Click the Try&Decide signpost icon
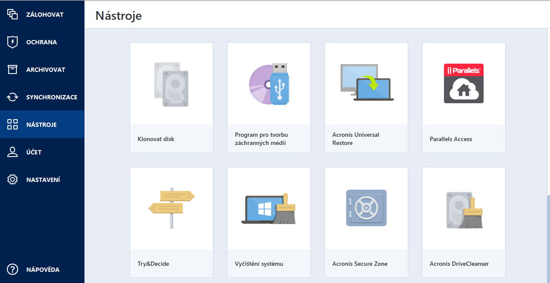Screen dimensions: 550x283 coord(172,208)
